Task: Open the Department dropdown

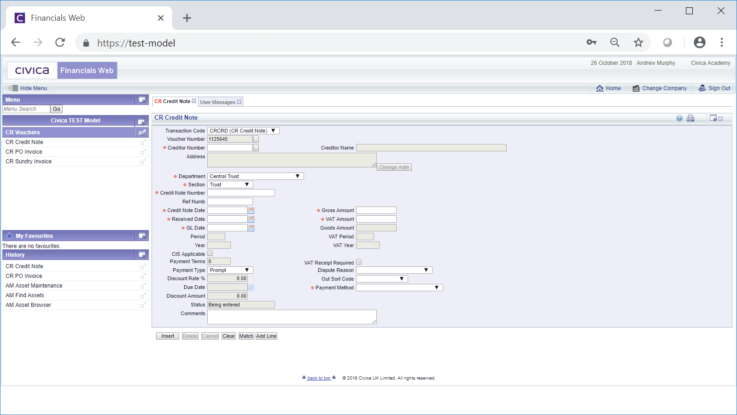Action: pyautogui.click(x=256, y=176)
